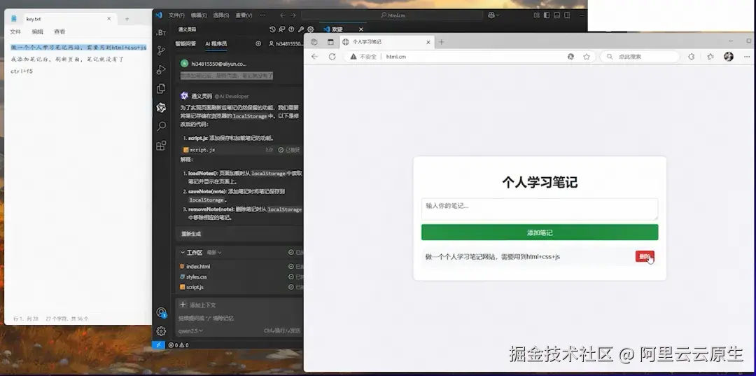Open 编辑(E) menu in VS Code
The image size is (756, 376).
pyautogui.click(x=199, y=15)
